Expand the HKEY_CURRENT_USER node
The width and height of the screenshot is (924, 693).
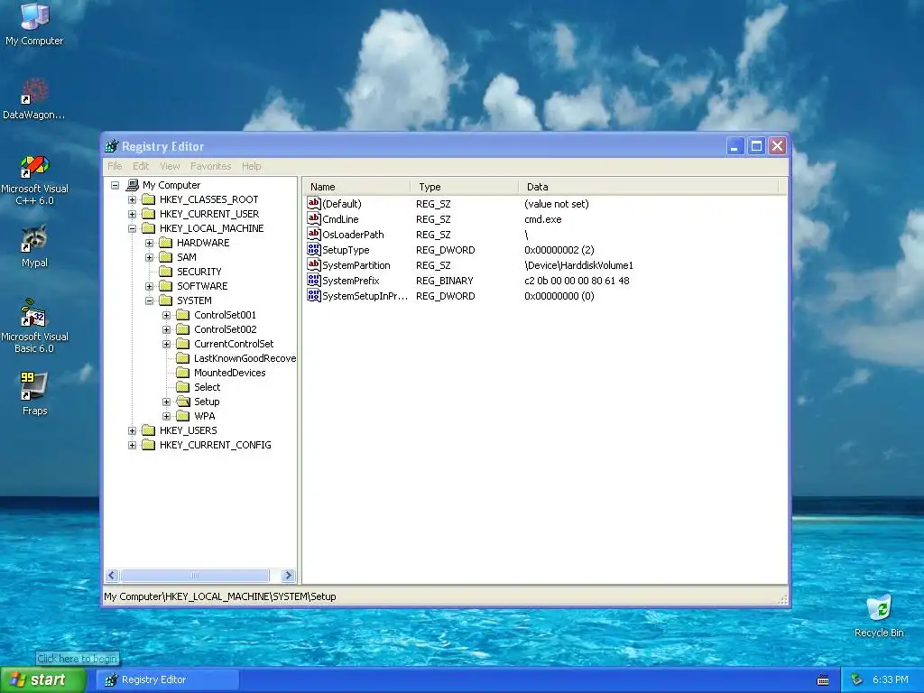[x=132, y=214]
